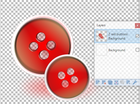Close the Layers panel
The width and height of the screenshot is (140, 104).
[x=137, y=25]
